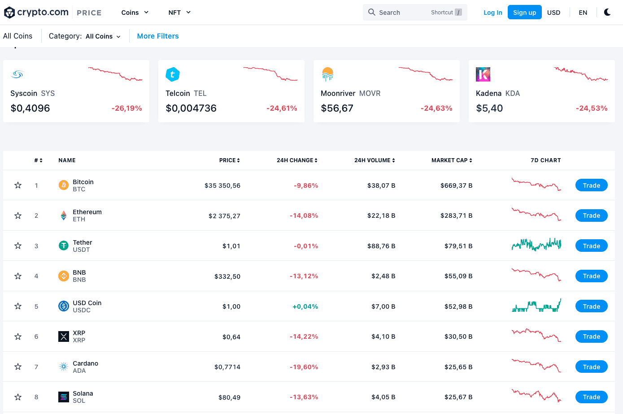Viewport: 623px width, 414px height.
Task: Open the Tether coin icon
Action: (x=64, y=246)
